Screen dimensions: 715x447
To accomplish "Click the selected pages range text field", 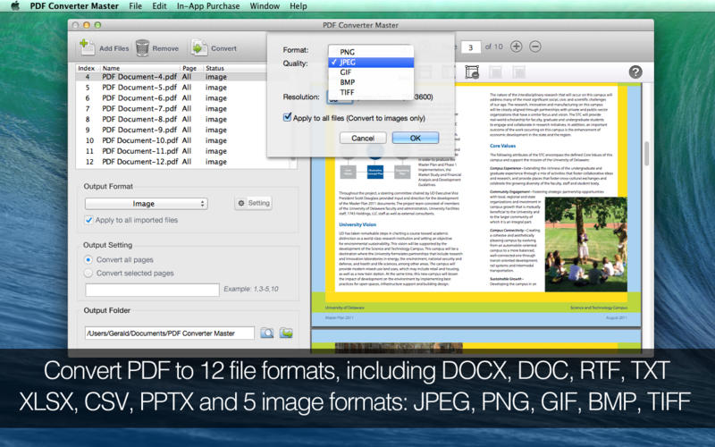I will tap(152, 289).
